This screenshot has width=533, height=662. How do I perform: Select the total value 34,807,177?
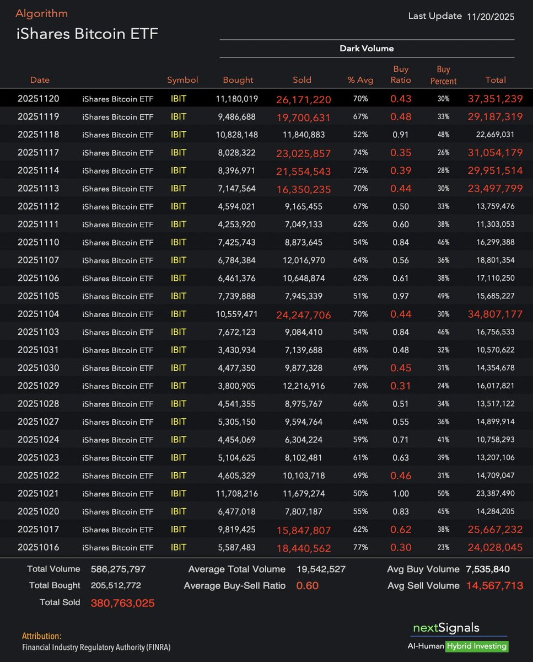(495, 314)
